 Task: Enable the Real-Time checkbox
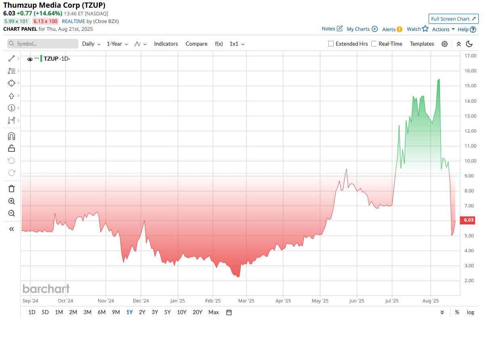click(x=374, y=44)
